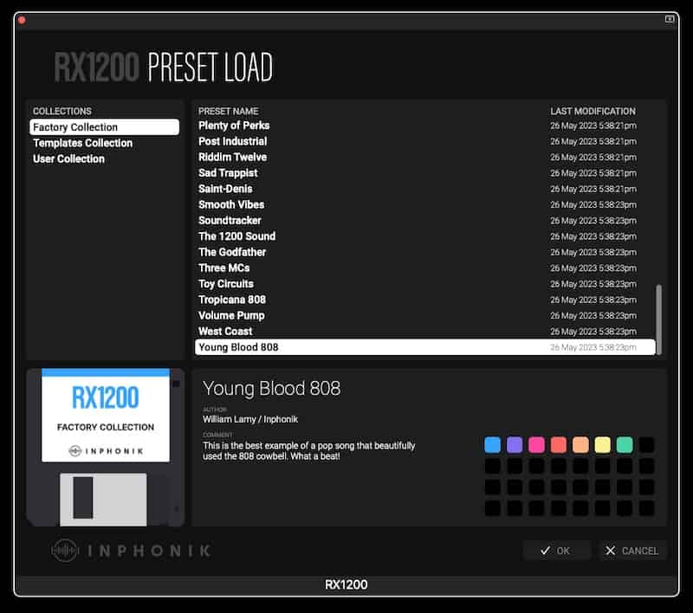
Task: Choose the Smooth Vibes preset
Action: pyautogui.click(x=425, y=205)
